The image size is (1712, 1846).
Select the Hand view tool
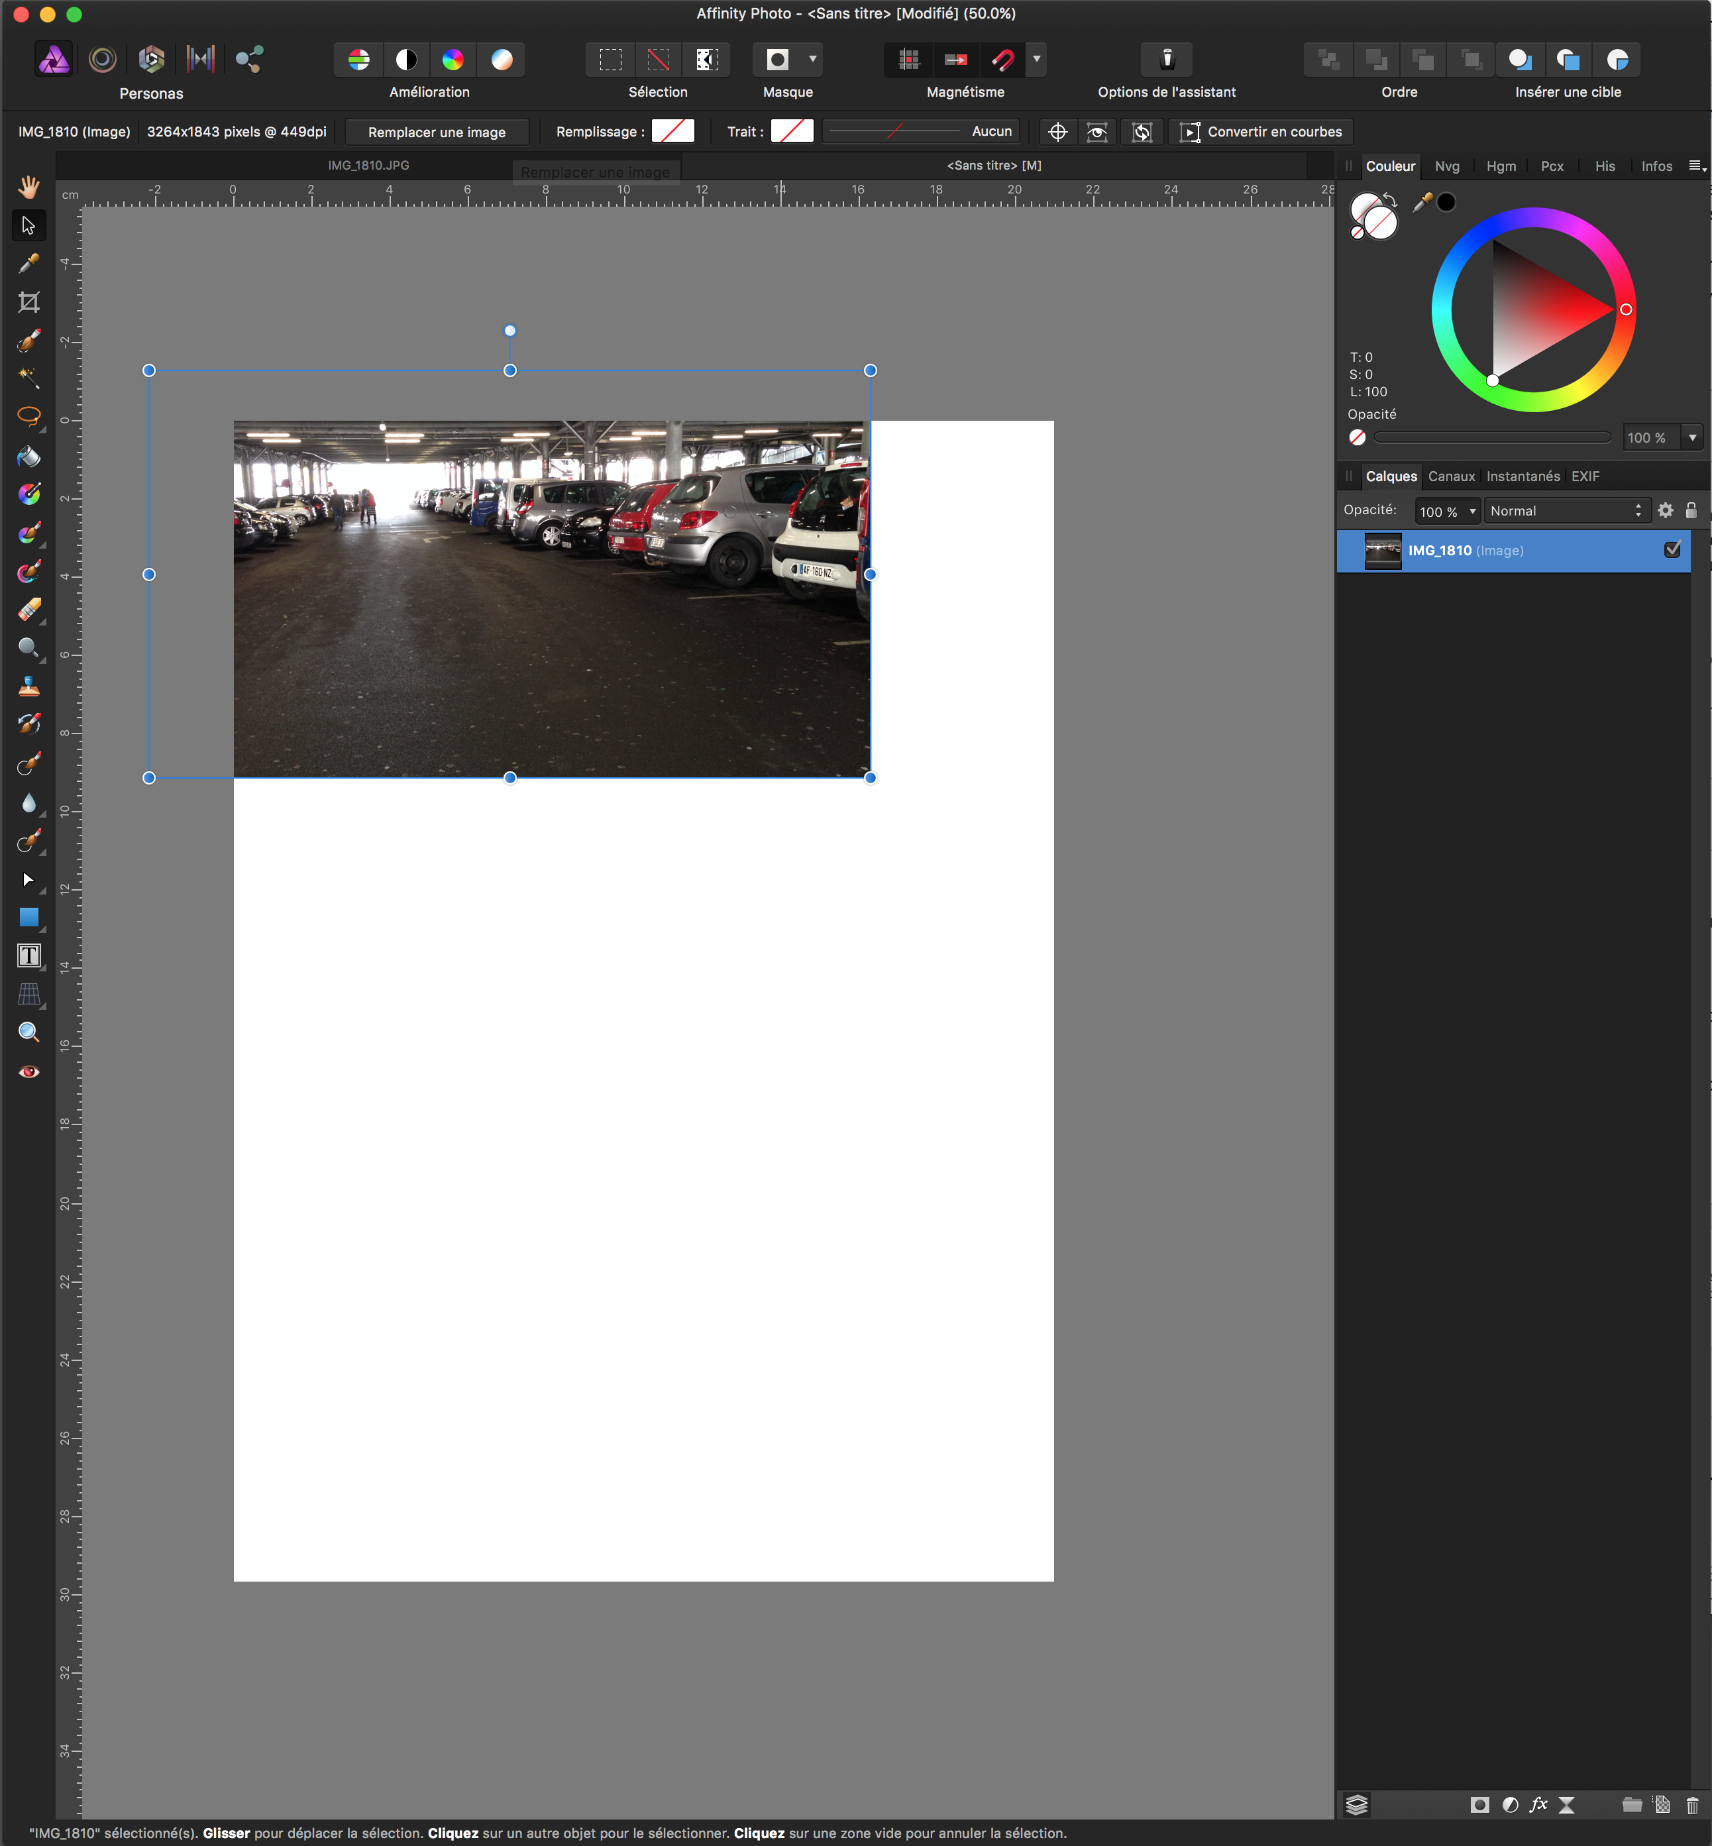pyautogui.click(x=28, y=186)
